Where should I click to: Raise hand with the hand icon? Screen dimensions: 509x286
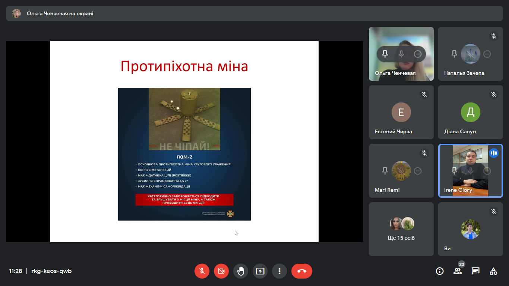click(241, 271)
